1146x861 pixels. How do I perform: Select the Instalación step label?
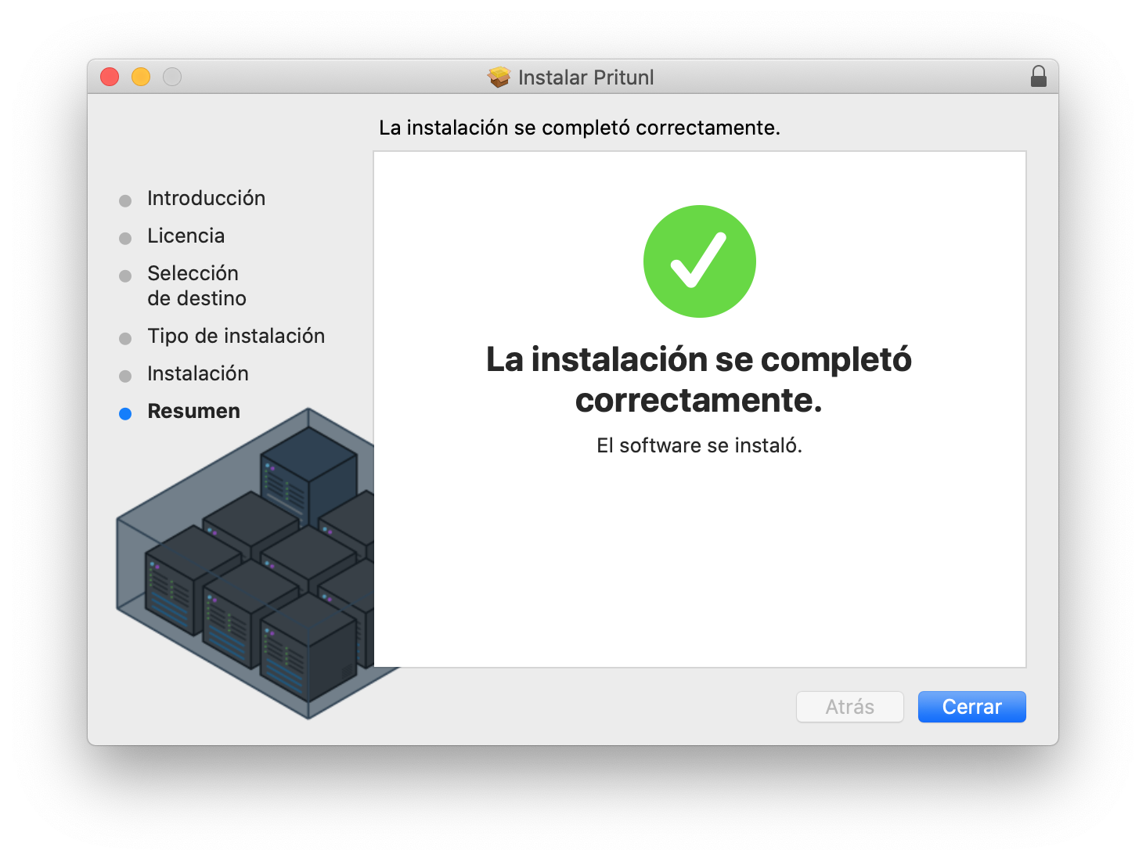[198, 373]
